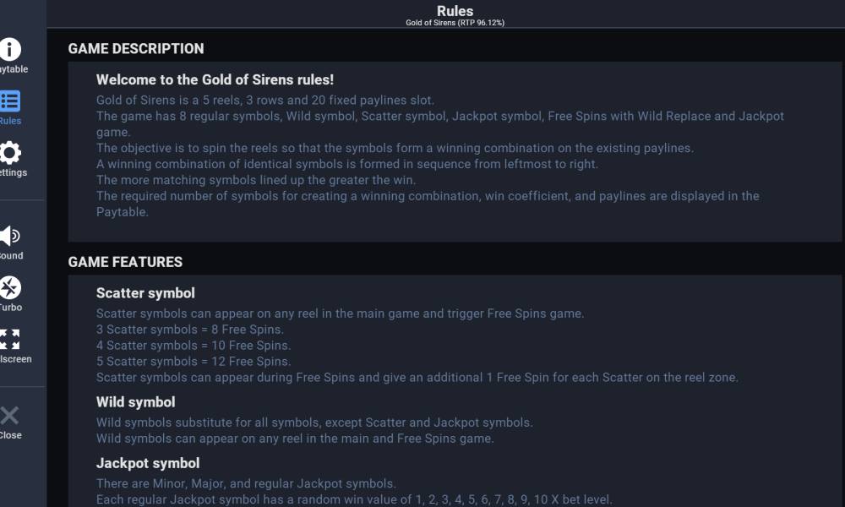Click the 3 Scatter symbols = 8 Free Spins line
The width and height of the screenshot is (845, 507).
[x=190, y=330]
